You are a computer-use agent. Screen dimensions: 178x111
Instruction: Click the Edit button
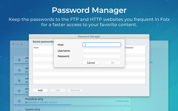click(x=58, y=90)
